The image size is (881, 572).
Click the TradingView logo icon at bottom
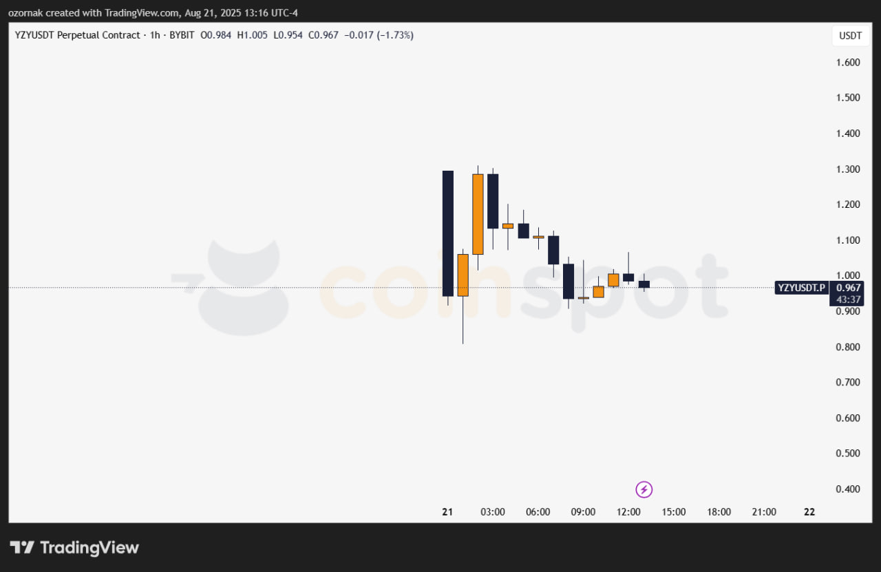click(22, 548)
